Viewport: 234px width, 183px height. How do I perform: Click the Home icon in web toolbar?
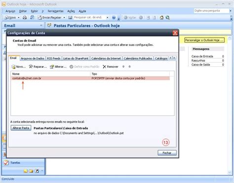click(x=161, y=17)
